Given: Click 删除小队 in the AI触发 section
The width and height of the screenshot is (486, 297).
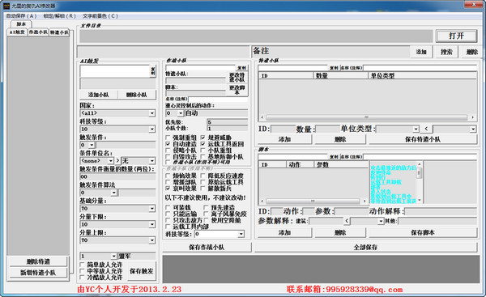Looking at the screenshot, I should tap(136, 95).
